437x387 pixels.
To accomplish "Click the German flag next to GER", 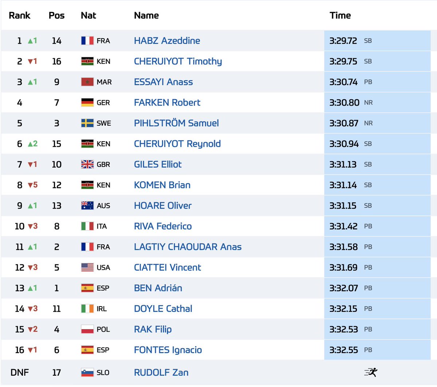I will click(87, 103).
